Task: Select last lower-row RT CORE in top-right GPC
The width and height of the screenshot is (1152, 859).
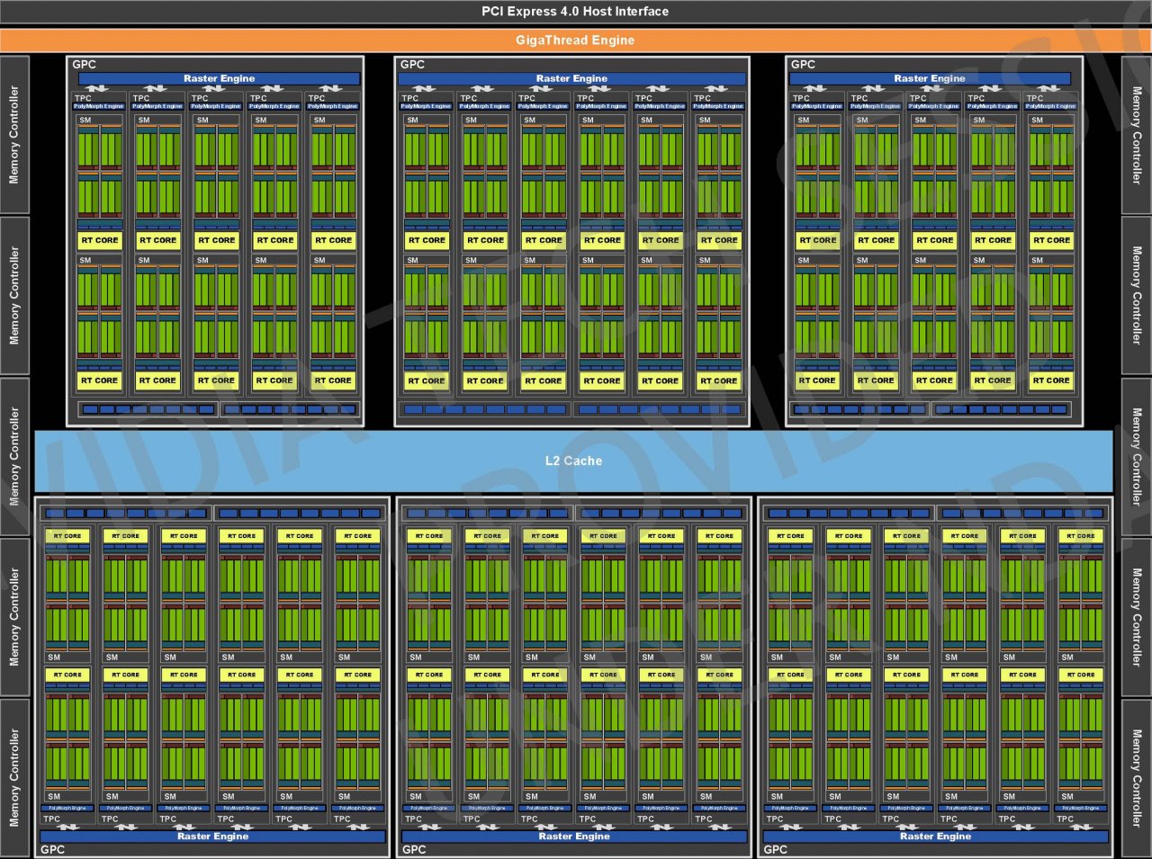Action: (1051, 380)
